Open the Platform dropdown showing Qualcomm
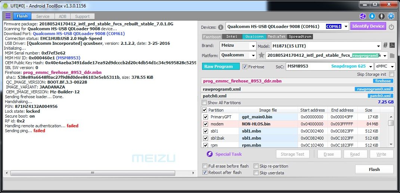Screen dimensions: 400x193 [x=253, y=55]
